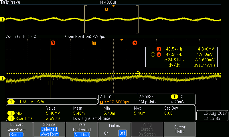Click the -4.800mV cursor a voltage
The image size is (229, 137).
coord(205,49)
